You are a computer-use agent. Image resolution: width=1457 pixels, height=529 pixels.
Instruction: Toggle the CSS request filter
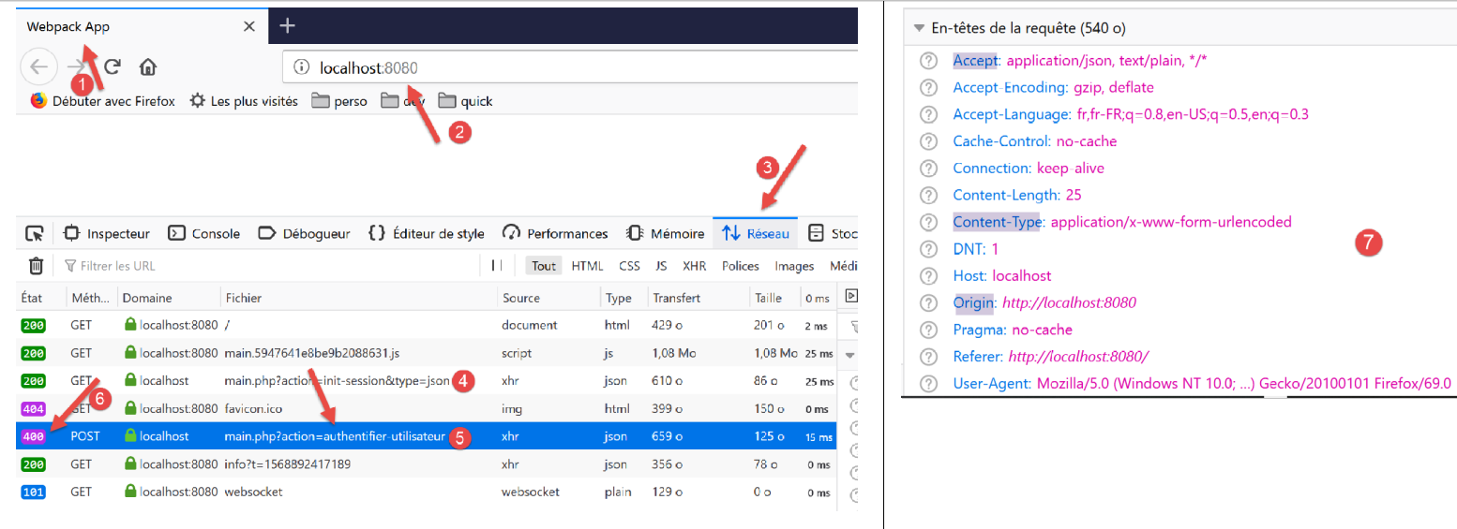[x=629, y=266]
